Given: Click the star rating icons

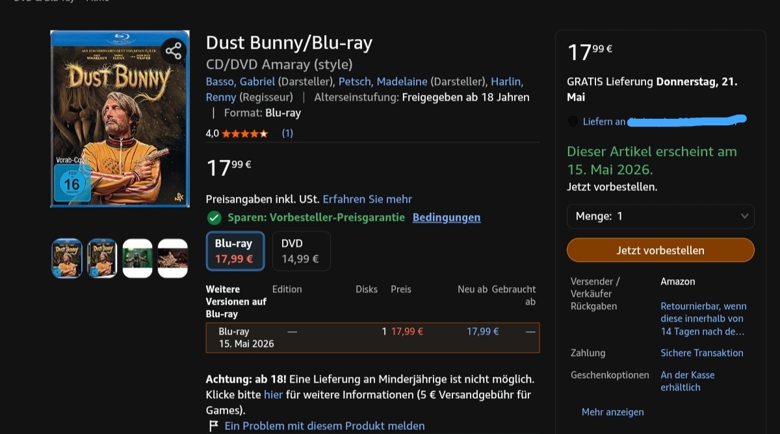Looking at the screenshot, I should 245,133.
